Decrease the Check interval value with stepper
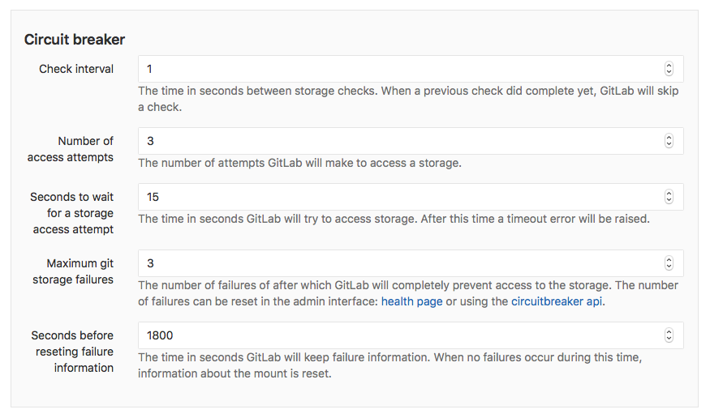710x418 pixels. (x=669, y=72)
